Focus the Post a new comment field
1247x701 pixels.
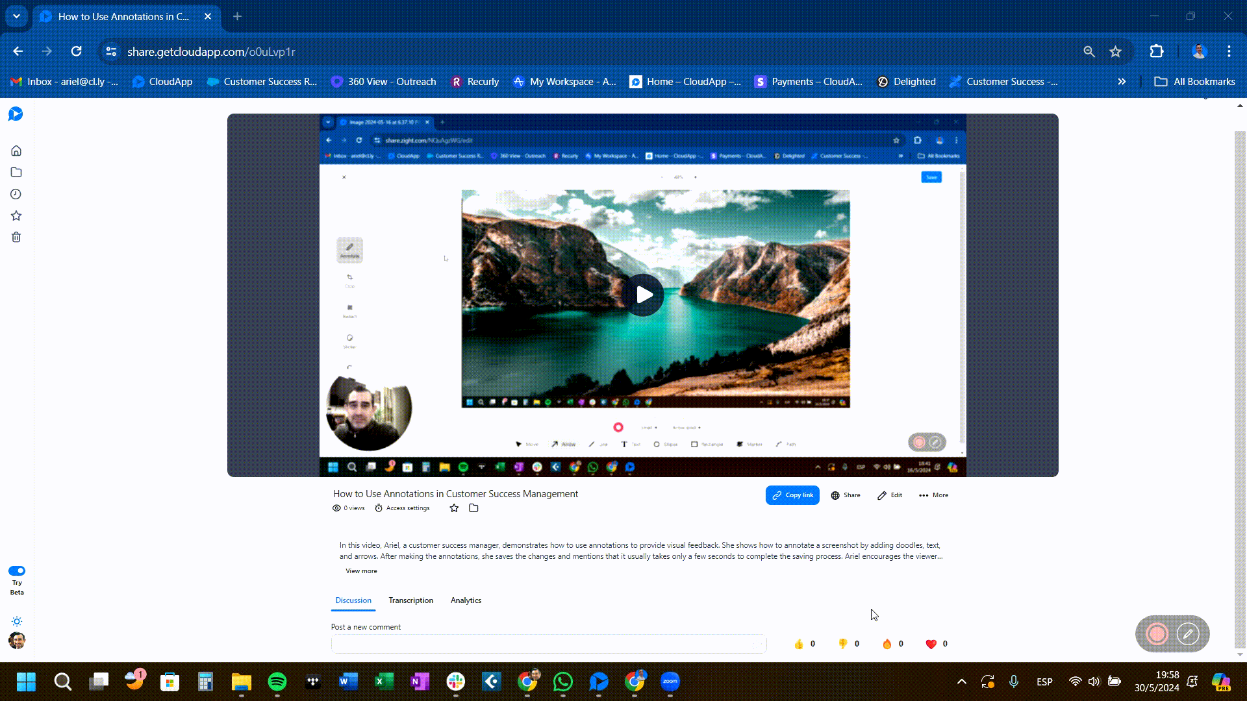click(x=549, y=644)
